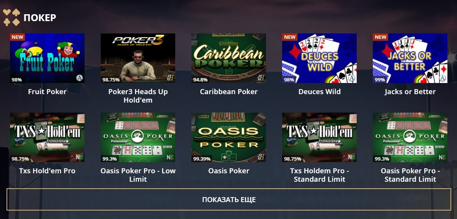This screenshot has height=219, width=457.
Task: Click the Oasis Poker Pro - Low Limit title
Action: pyautogui.click(x=138, y=175)
